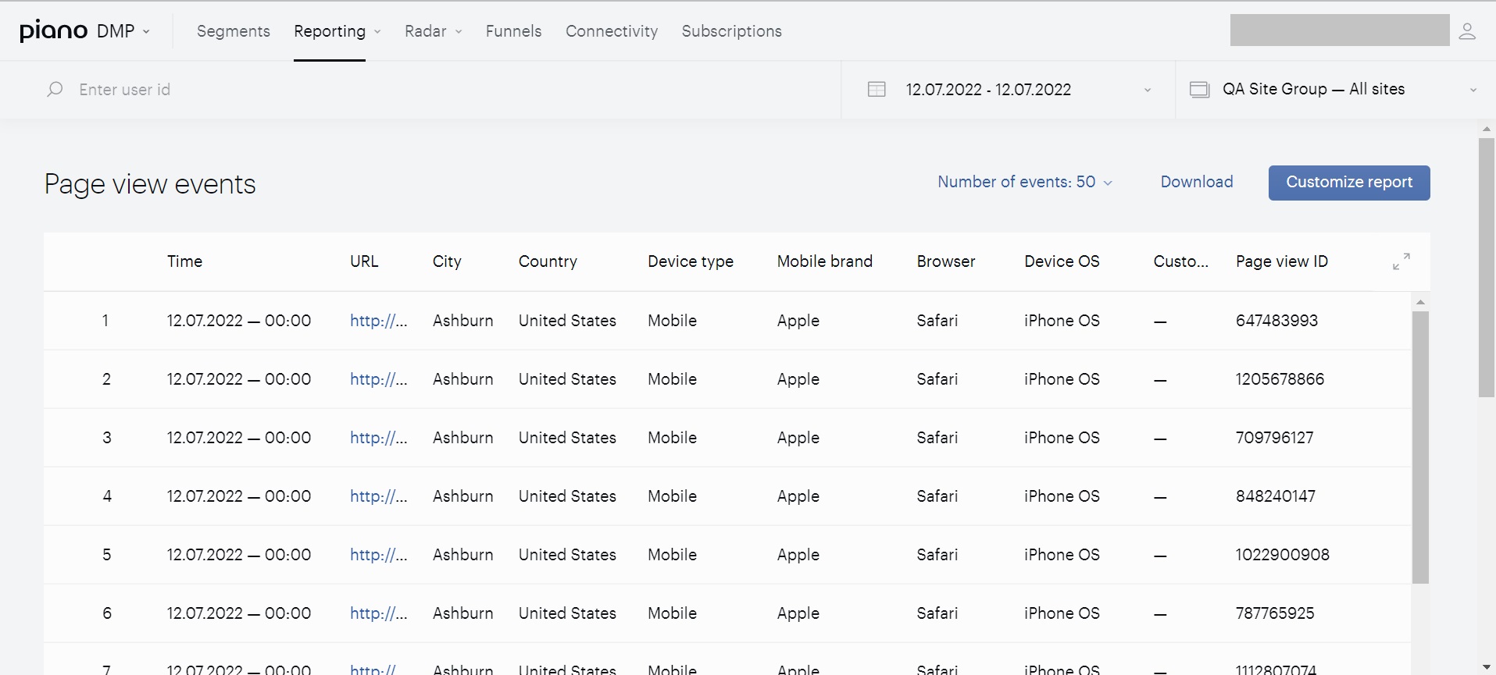Open the URL link in row 1
Screen dimensions: 1496x675
[x=379, y=321]
